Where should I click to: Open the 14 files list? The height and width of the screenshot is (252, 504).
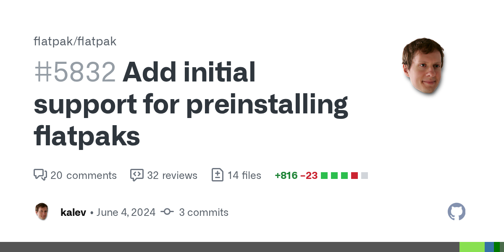(244, 175)
